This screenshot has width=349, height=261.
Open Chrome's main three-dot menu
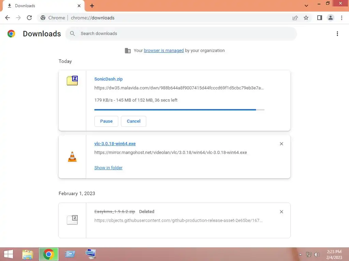click(x=342, y=18)
